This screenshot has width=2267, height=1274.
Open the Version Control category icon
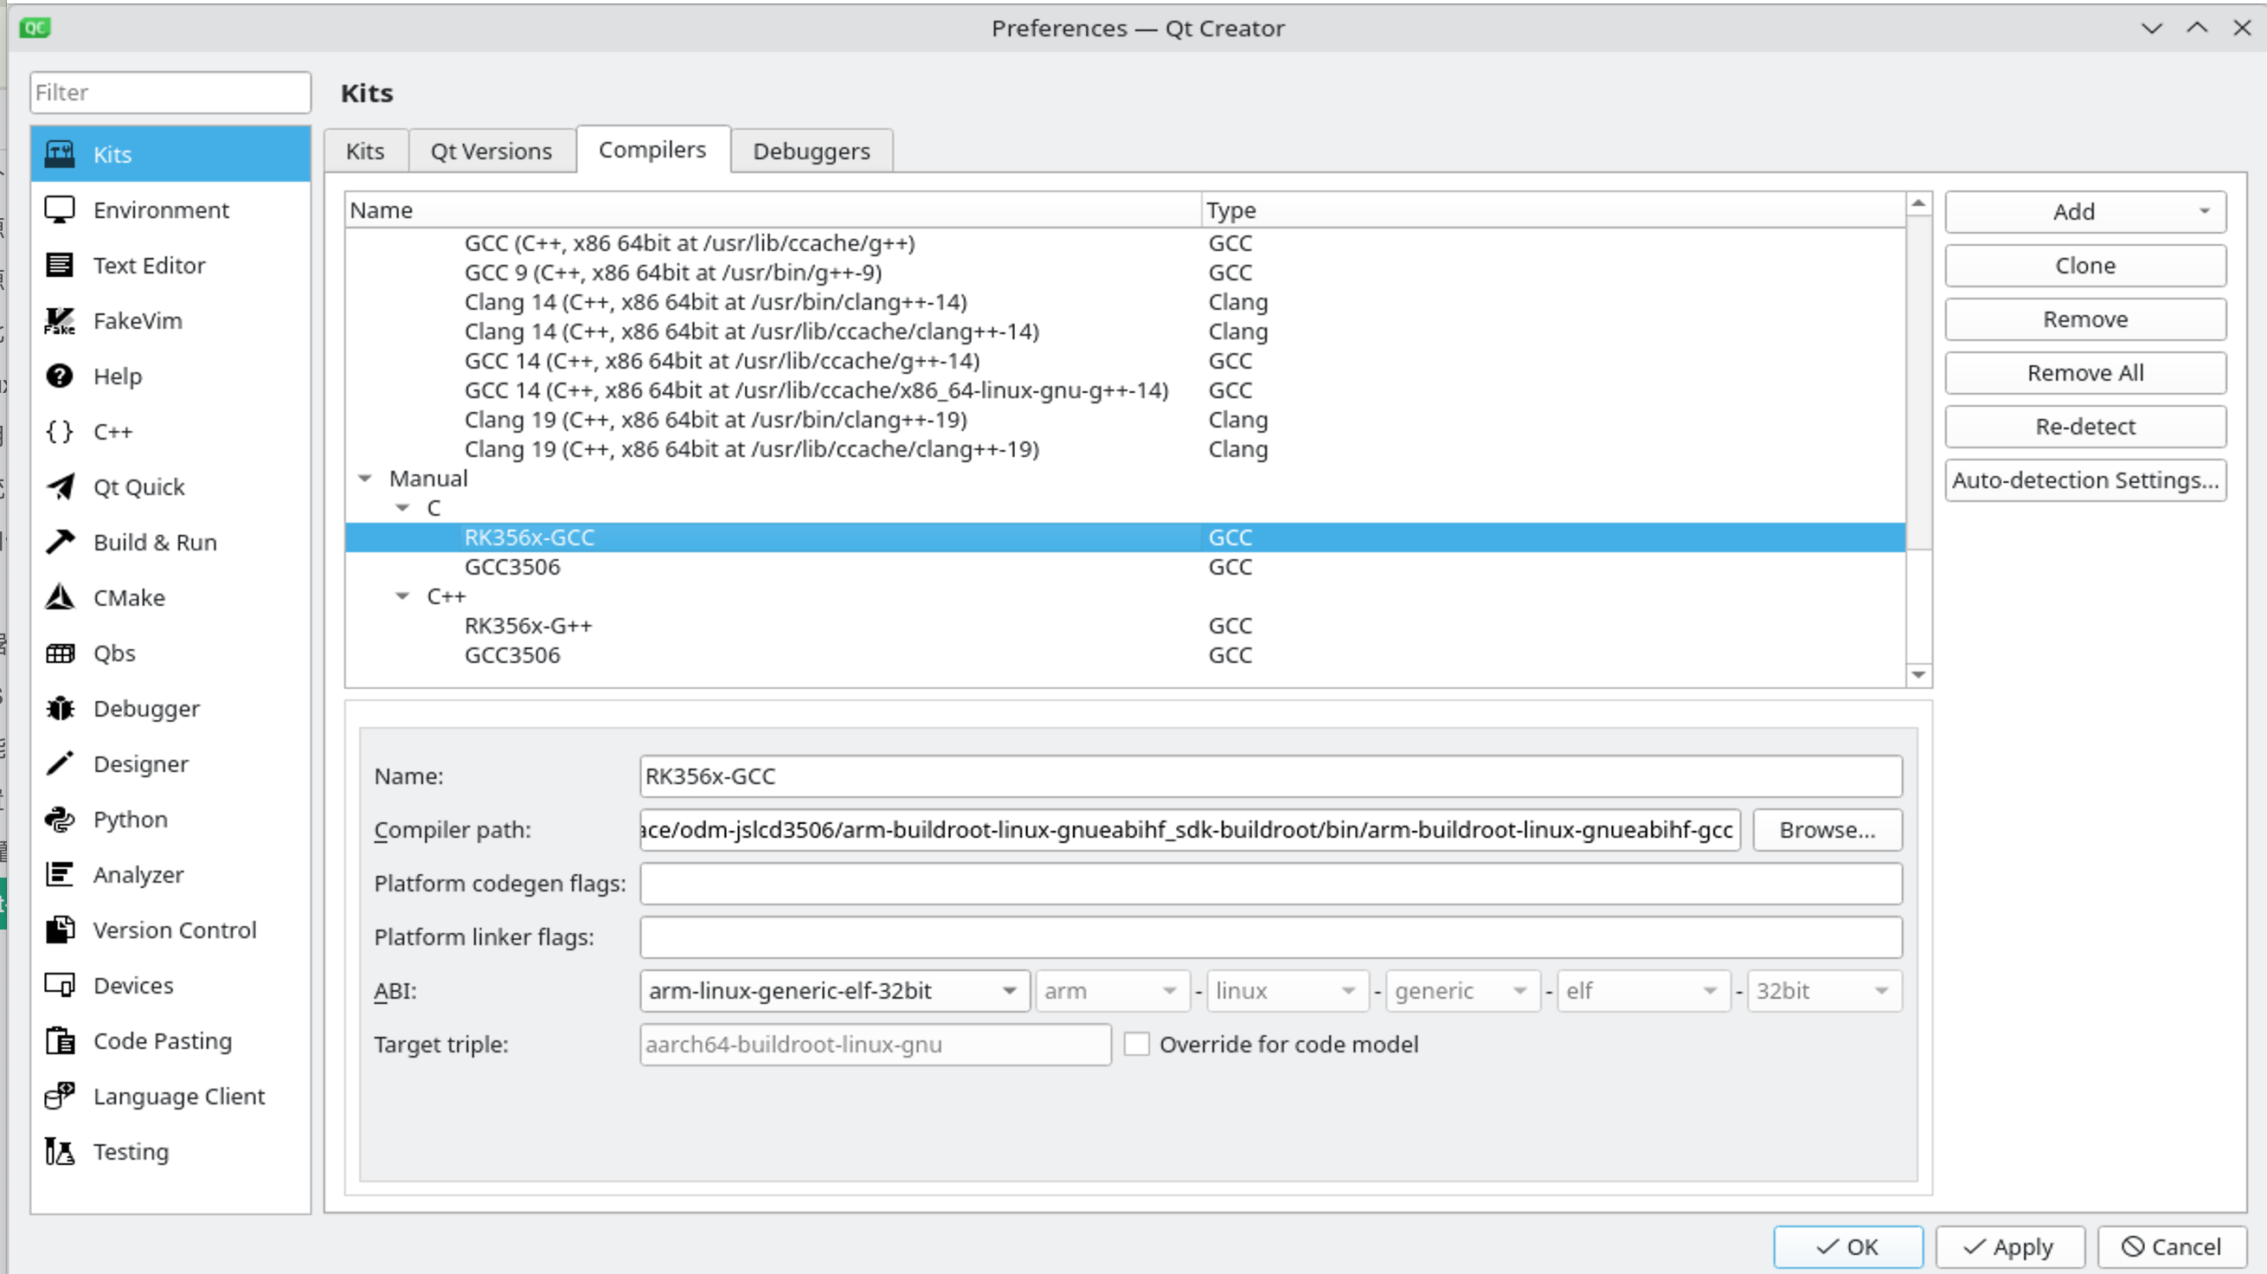coord(60,930)
